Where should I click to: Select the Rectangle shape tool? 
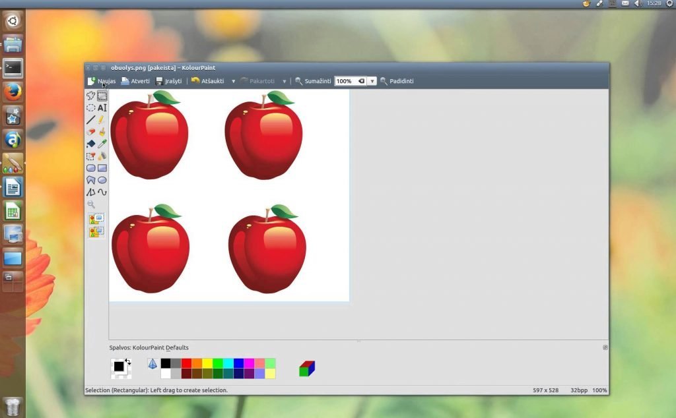(x=102, y=168)
